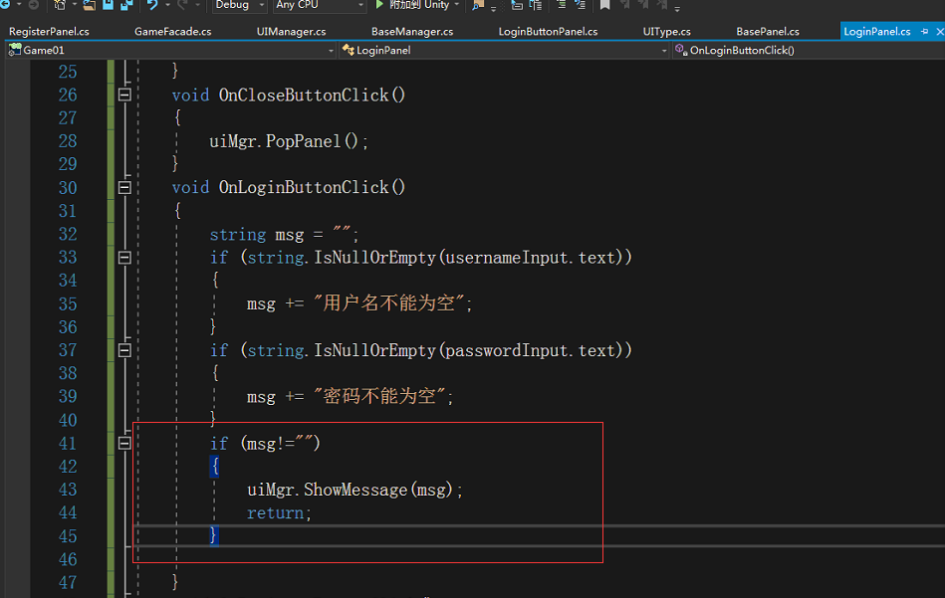
Task: Open the Game01 project combo box
Action: (170, 51)
